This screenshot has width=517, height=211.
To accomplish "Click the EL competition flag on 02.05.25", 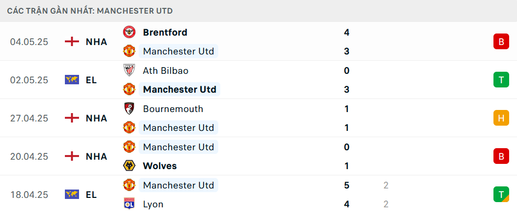I will point(72,80).
